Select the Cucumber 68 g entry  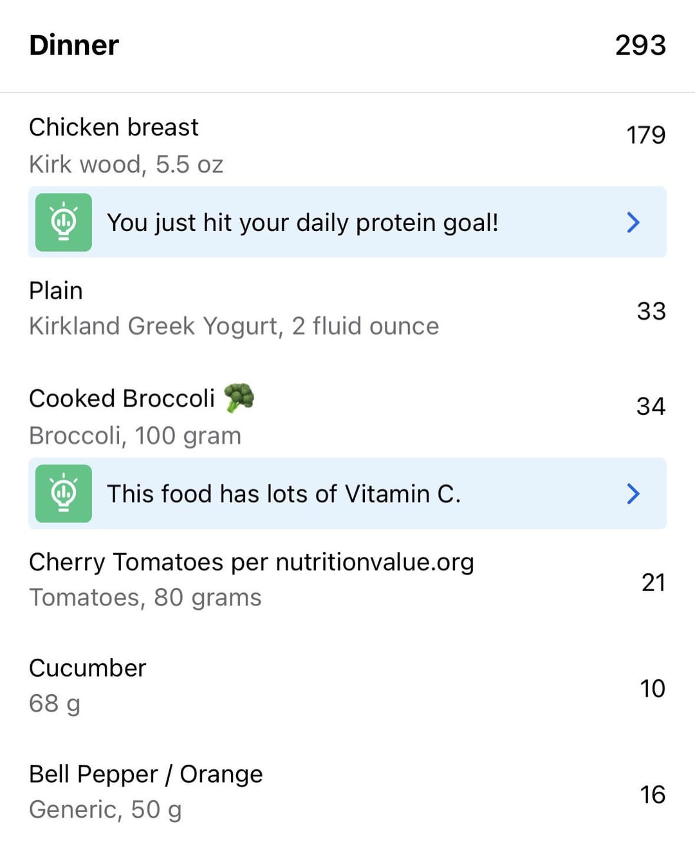point(347,686)
